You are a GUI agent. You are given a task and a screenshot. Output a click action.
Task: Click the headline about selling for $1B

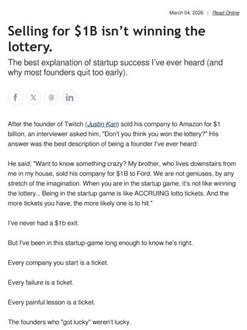106,38
